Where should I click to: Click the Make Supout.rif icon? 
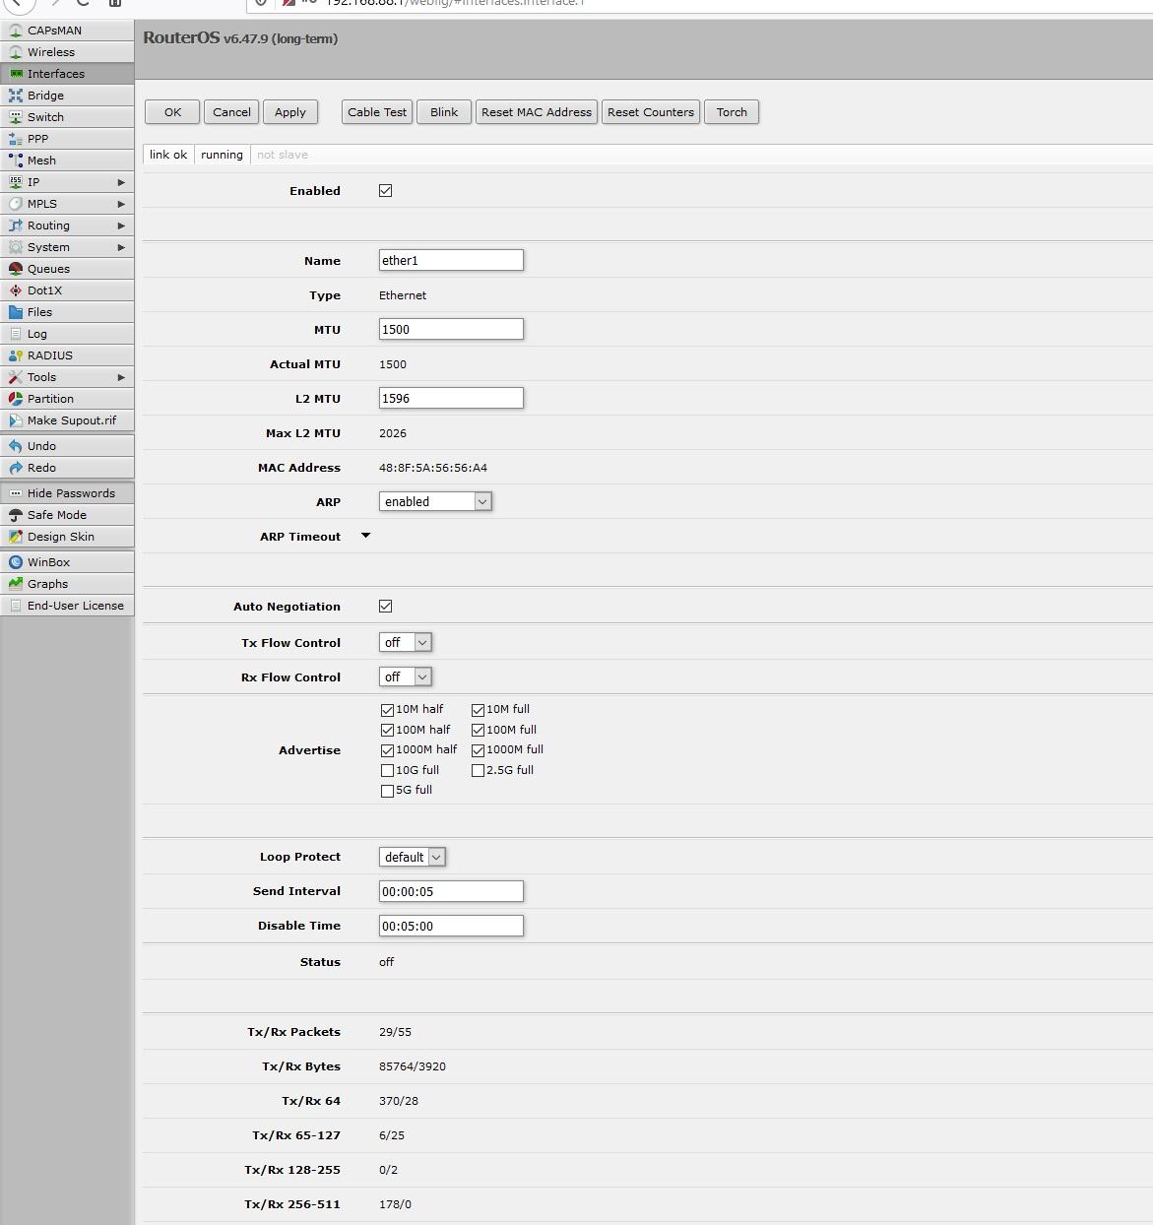tap(16, 420)
